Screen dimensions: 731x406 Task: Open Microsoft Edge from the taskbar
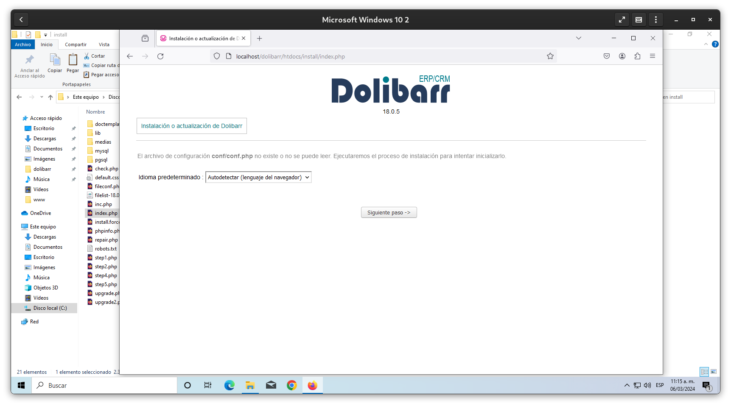[x=229, y=385]
